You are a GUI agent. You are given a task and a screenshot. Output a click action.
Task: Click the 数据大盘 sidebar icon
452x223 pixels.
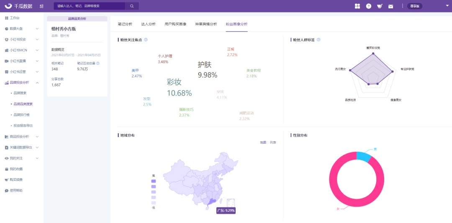6,29
